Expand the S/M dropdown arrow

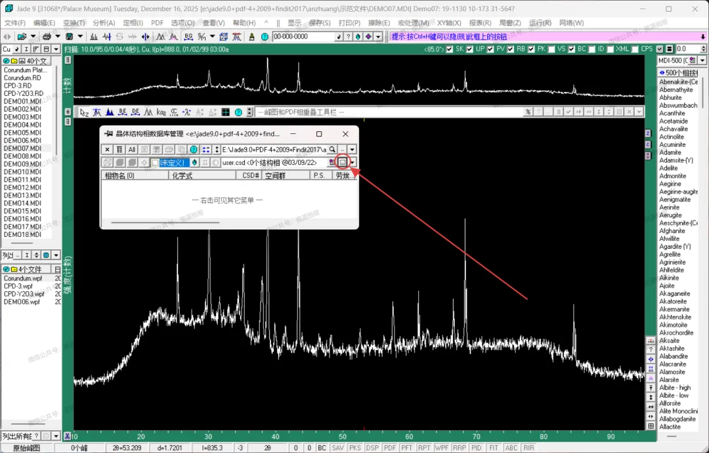212,37
